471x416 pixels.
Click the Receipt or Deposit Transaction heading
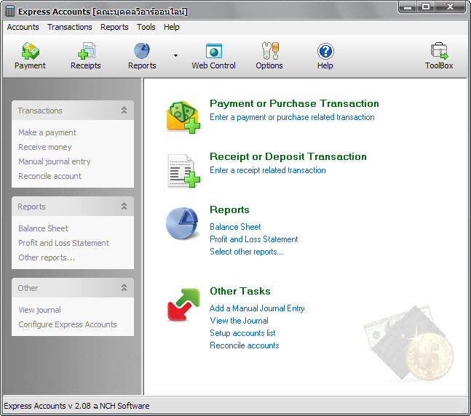[288, 156]
